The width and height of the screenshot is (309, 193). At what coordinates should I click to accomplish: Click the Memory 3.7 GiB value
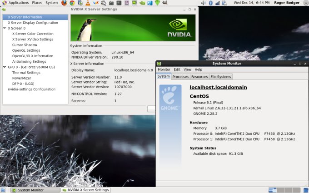point(220,128)
